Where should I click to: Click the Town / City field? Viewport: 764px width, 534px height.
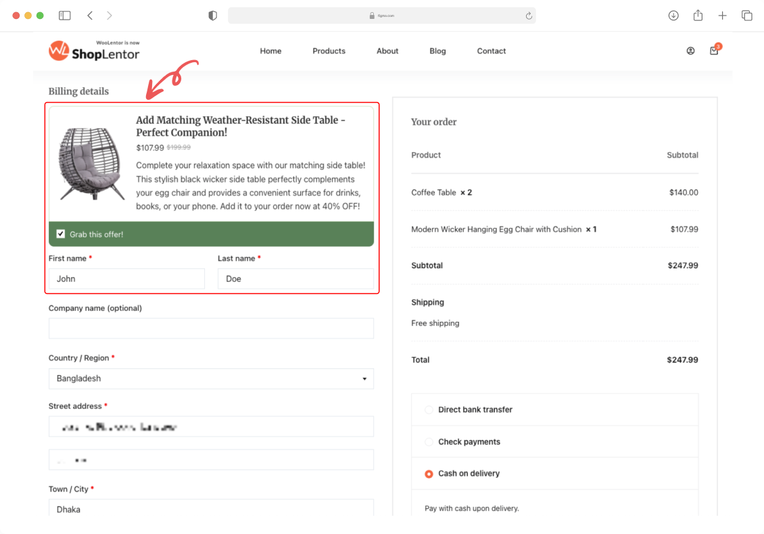pos(211,508)
